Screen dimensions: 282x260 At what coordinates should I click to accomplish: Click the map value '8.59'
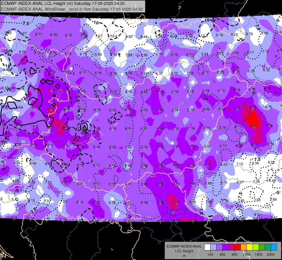tap(22, 52)
